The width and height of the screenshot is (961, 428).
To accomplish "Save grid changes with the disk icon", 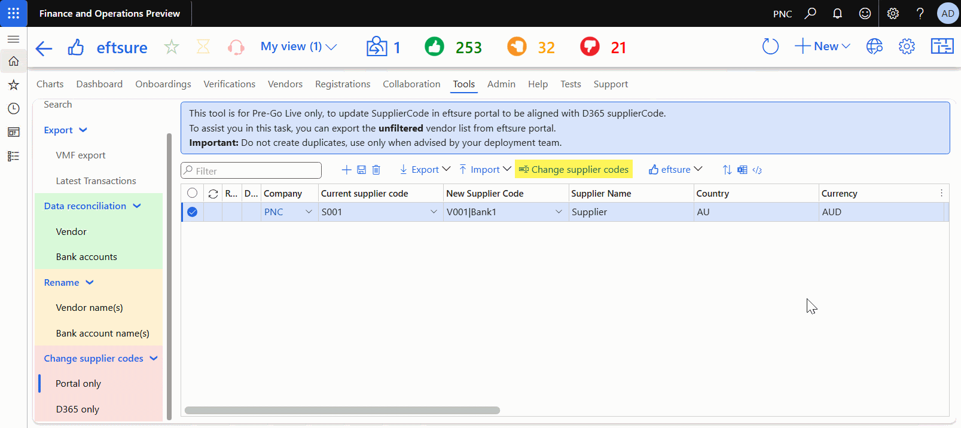I will (x=361, y=170).
